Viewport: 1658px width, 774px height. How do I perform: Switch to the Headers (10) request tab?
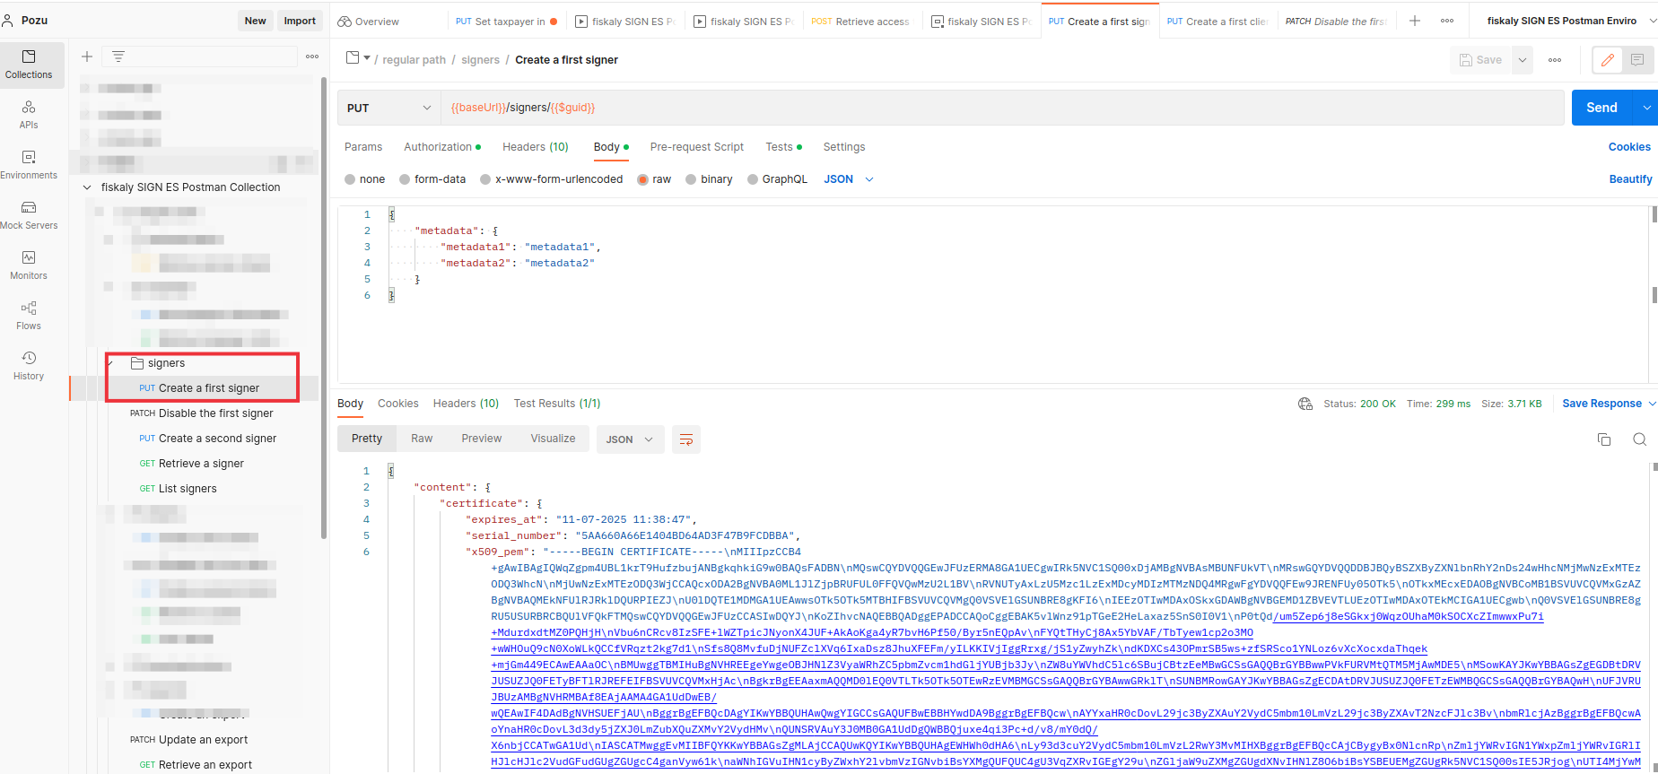tap(536, 147)
